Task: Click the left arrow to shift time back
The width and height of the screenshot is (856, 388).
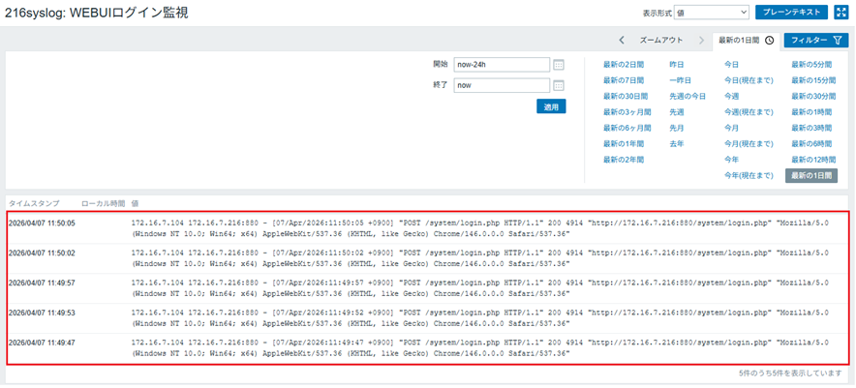Action: 622,41
